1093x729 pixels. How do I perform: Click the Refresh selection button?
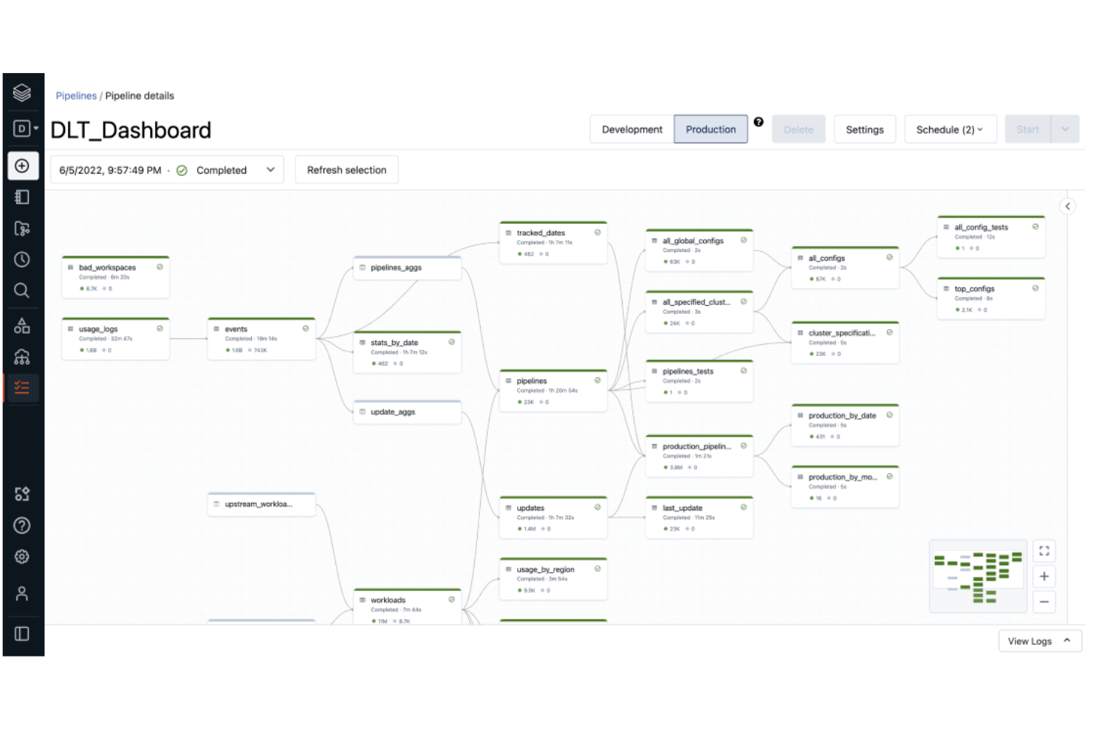pyautogui.click(x=346, y=170)
